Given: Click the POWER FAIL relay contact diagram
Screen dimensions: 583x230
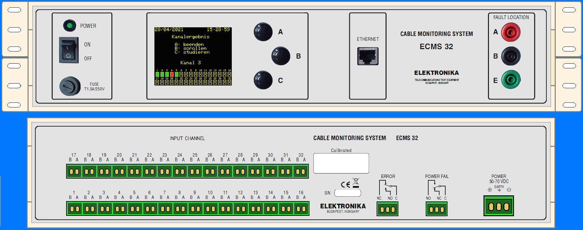Looking at the screenshot, I should pyautogui.click(x=437, y=188).
